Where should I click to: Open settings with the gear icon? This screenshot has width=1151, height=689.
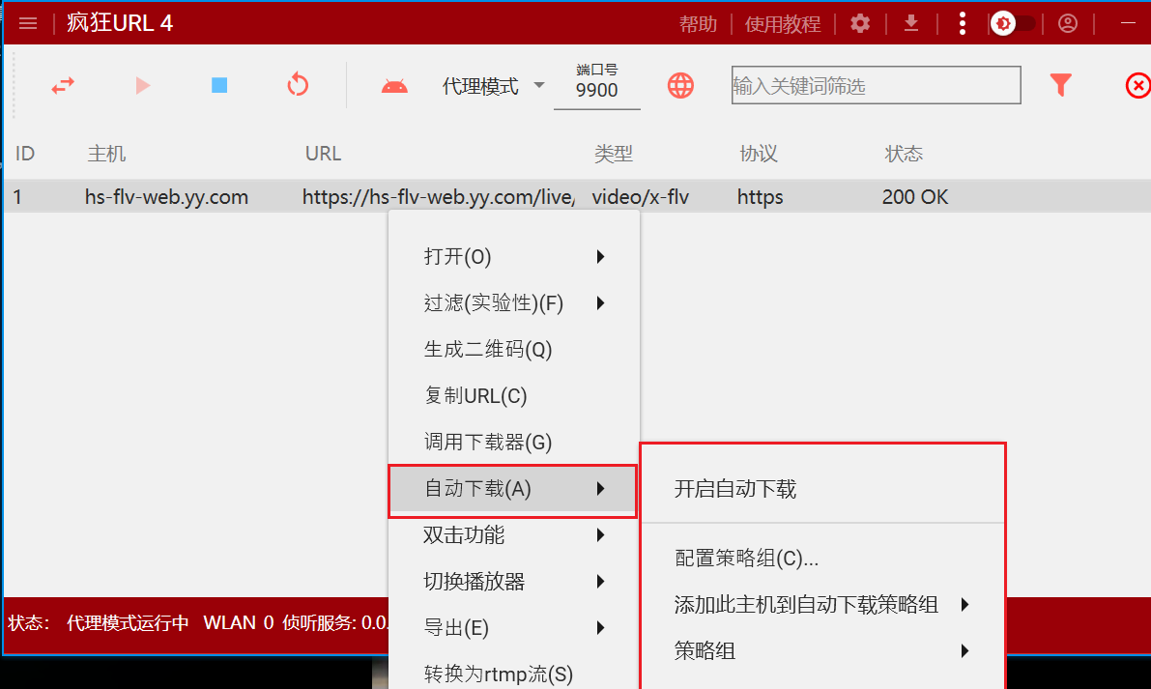click(x=860, y=24)
